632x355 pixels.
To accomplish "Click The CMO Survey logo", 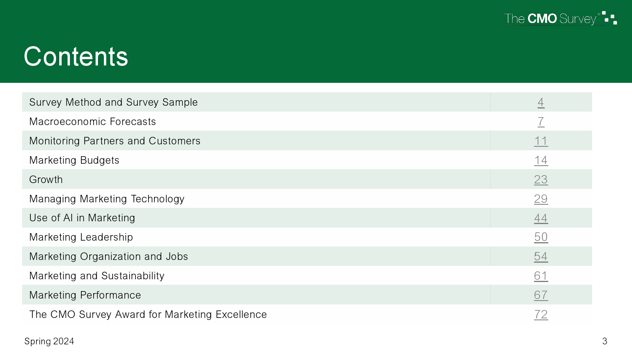I will pos(560,19).
